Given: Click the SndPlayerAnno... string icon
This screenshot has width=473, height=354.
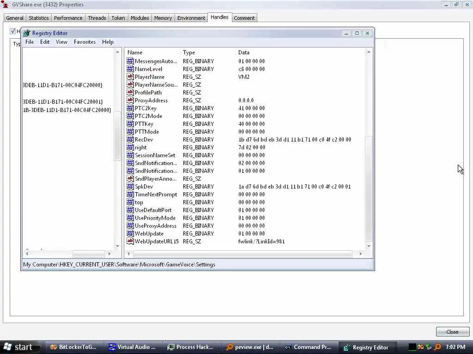Looking at the screenshot, I should tap(130, 178).
